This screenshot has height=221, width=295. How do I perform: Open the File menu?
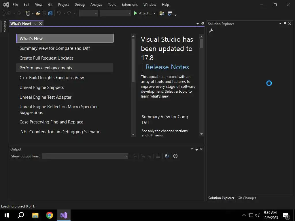tap(15, 5)
